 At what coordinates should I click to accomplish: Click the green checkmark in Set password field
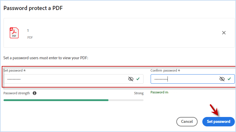138,79
